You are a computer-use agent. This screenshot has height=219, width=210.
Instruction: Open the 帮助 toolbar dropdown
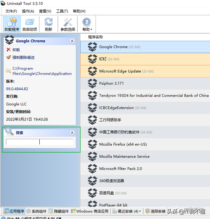87,24
